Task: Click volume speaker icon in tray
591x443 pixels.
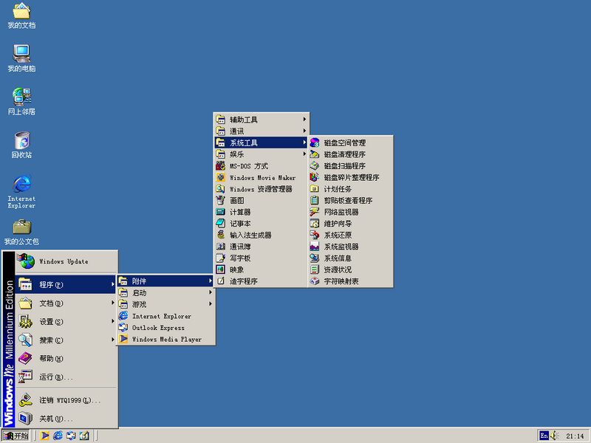Action: pyautogui.click(x=554, y=436)
